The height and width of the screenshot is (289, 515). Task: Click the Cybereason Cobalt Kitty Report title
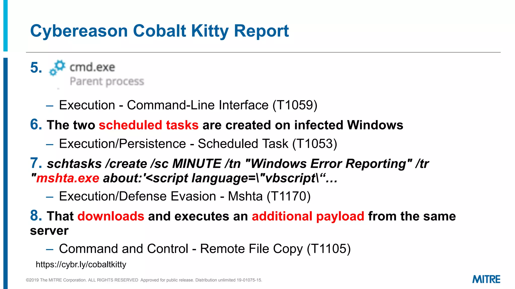click(x=159, y=31)
